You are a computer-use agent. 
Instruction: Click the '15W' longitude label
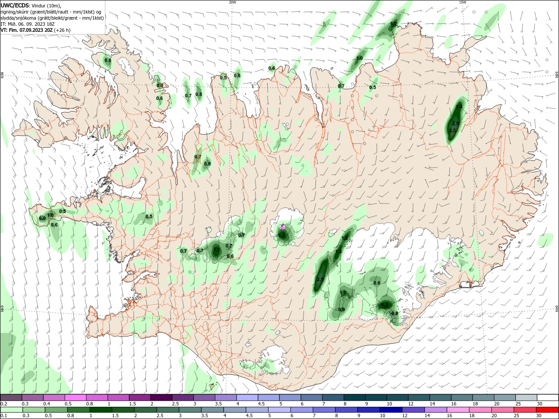click(x=462, y=2)
